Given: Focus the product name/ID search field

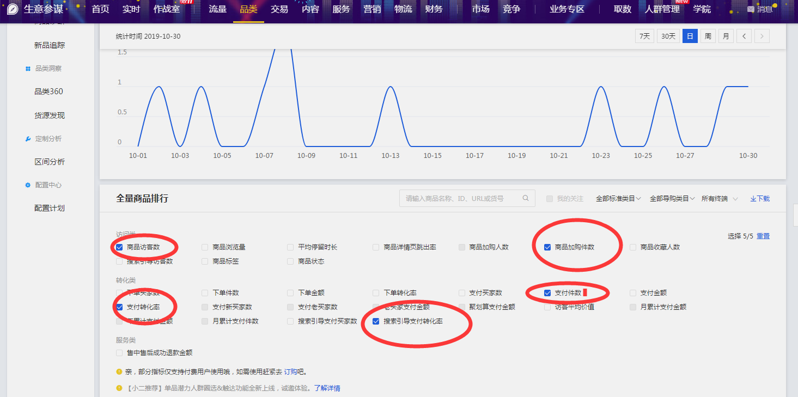Looking at the screenshot, I should (467, 198).
